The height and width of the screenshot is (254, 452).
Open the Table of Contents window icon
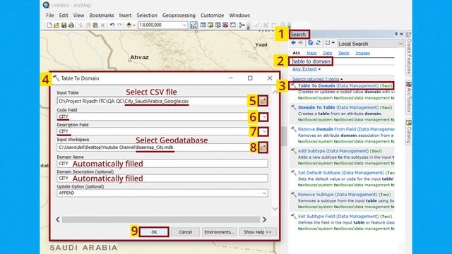203,25
